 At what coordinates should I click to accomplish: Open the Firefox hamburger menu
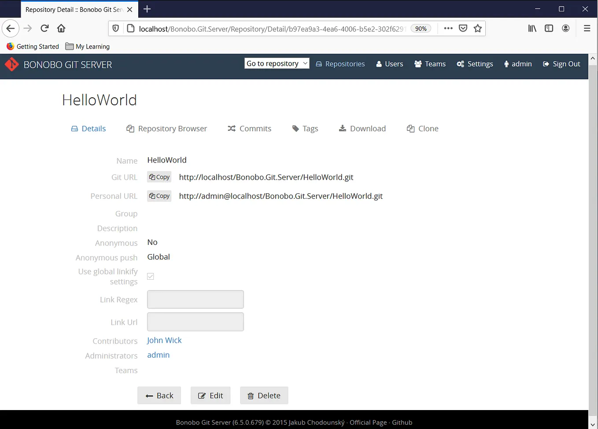(587, 28)
